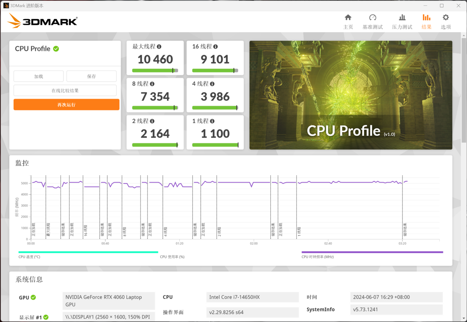
Task: Click 在线比较结果 button
Action: (x=65, y=90)
